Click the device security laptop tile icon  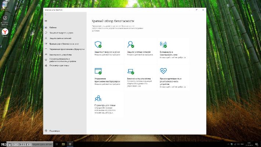point(130,71)
